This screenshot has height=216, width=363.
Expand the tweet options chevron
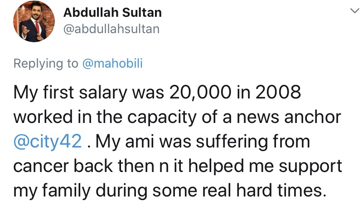[354, 10]
